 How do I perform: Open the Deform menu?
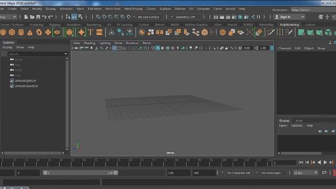pos(180,9)
